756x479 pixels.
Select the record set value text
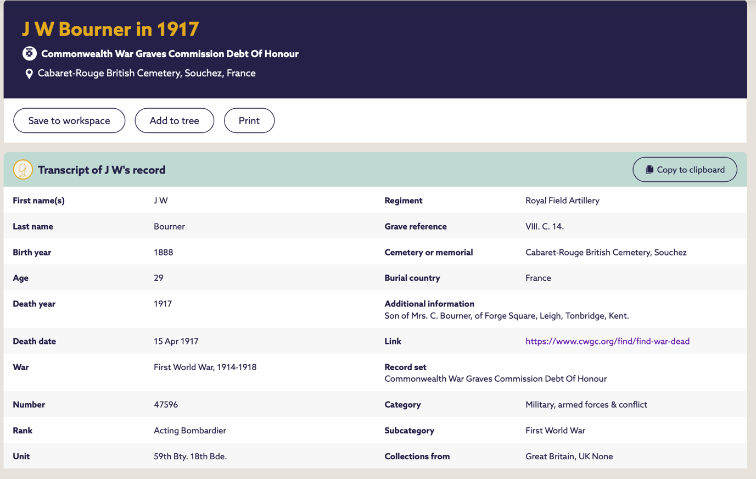pos(496,378)
